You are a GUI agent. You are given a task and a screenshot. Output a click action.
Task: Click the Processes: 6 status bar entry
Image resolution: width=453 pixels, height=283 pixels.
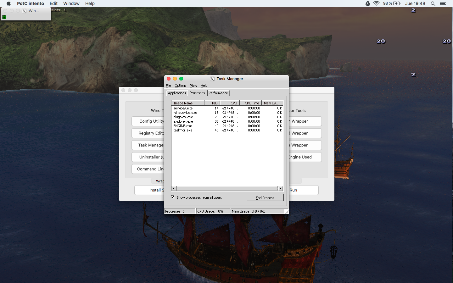[180, 211]
